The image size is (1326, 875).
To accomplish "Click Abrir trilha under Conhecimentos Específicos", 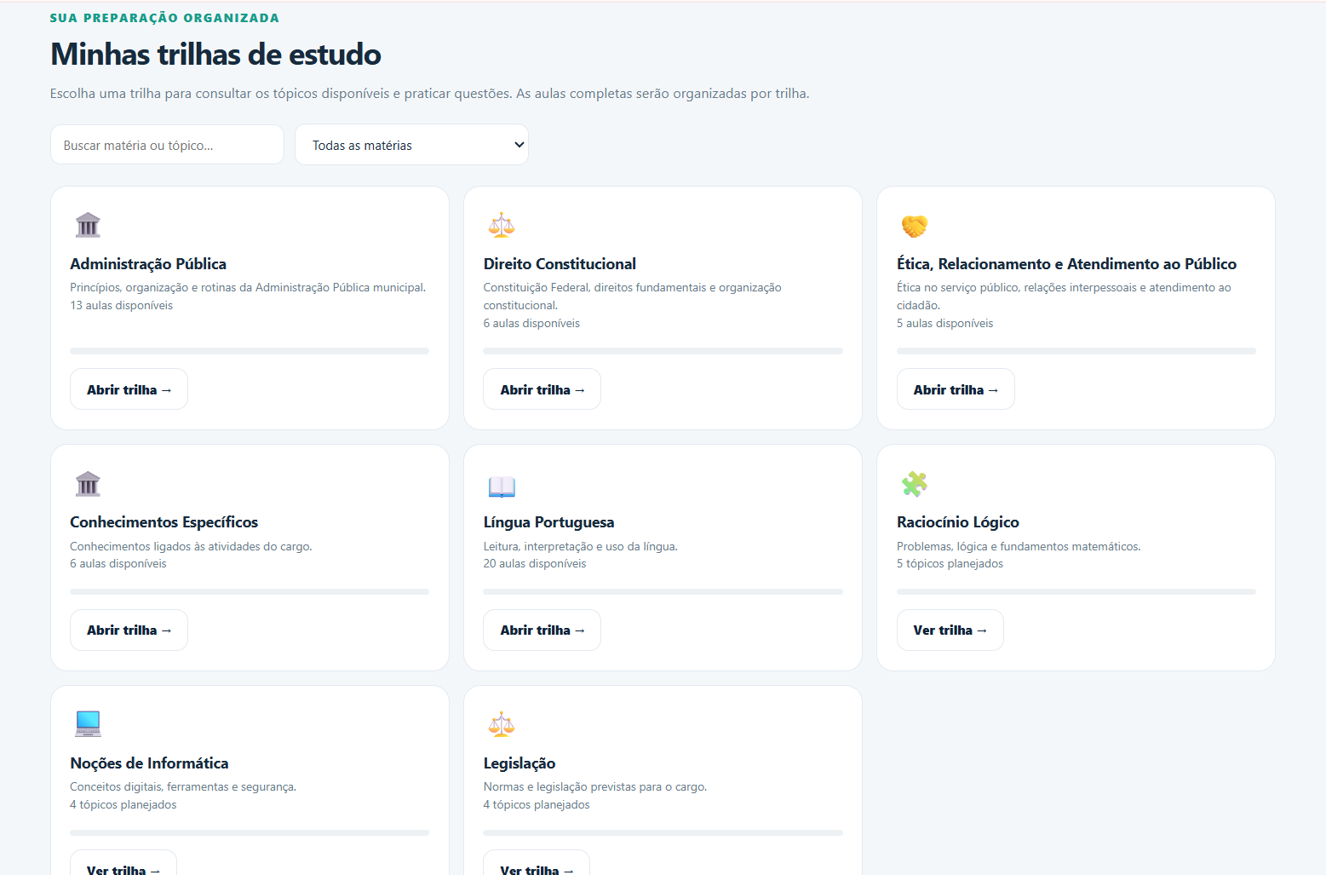I will [x=129, y=630].
